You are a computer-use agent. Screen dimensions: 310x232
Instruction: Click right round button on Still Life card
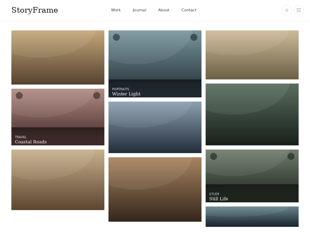pos(291,156)
